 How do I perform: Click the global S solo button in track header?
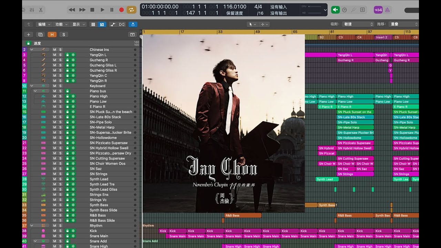pyautogui.click(x=63, y=34)
